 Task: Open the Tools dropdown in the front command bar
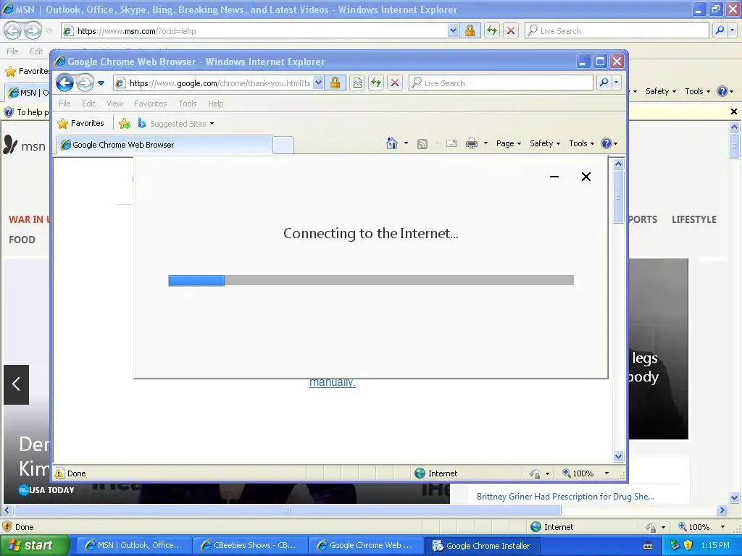[582, 143]
